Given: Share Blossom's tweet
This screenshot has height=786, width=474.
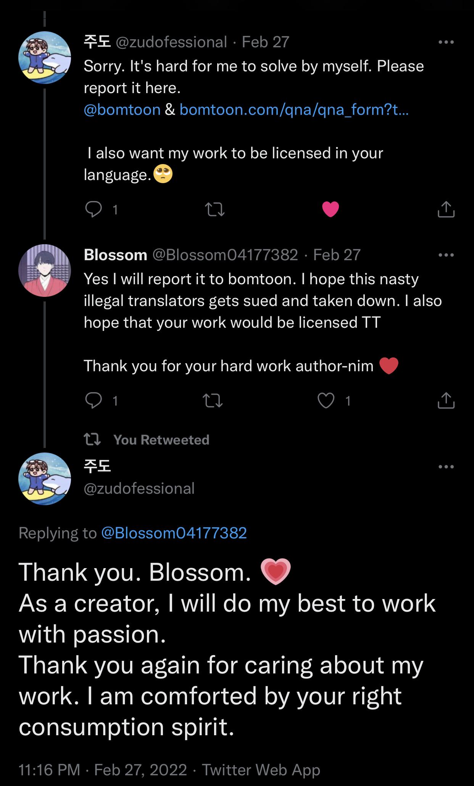Looking at the screenshot, I should [445, 401].
